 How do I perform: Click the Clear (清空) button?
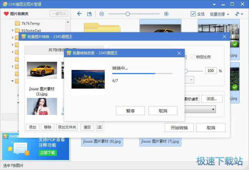[x=87, y=127]
